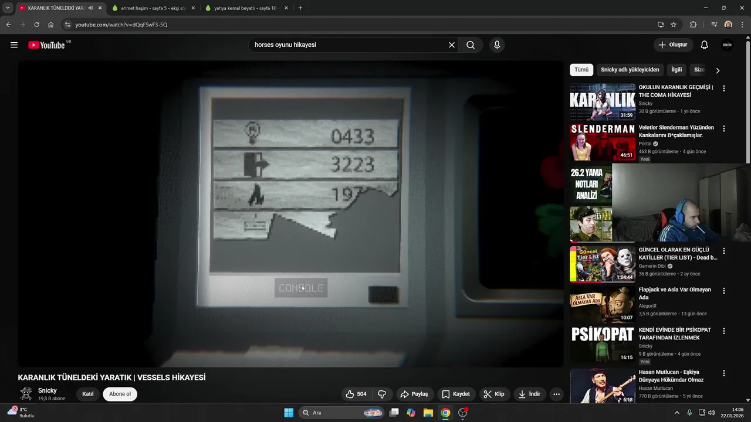Go back in Chrome
The height and width of the screenshot is (422, 751).
(x=8, y=25)
